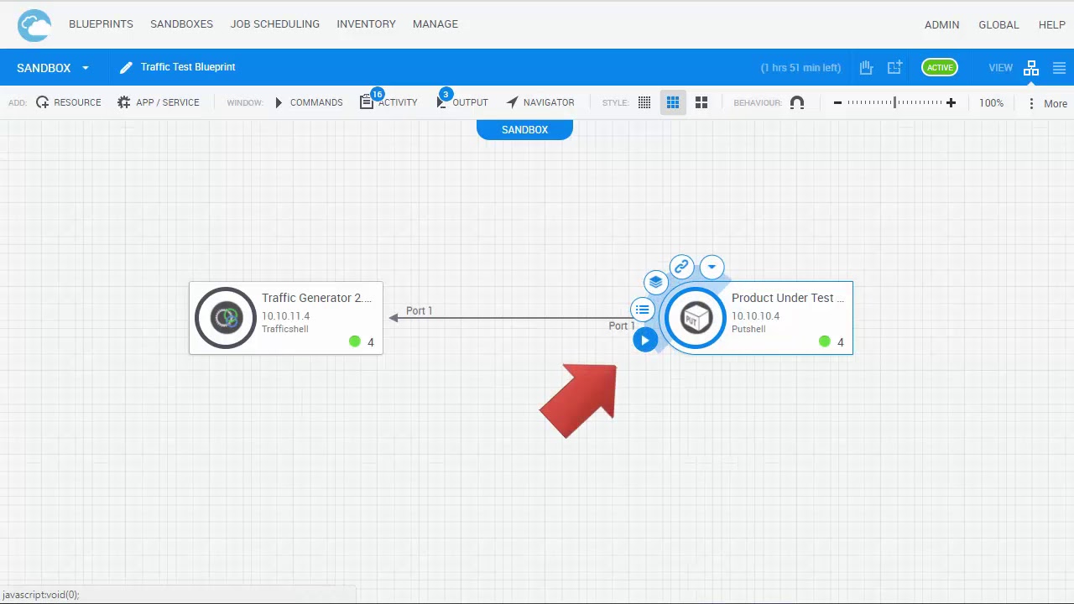Open the Navigator pane
Image resolution: width=1074 pixels, height=604 pixels.
pyautogui.click(x=540, y=102)
